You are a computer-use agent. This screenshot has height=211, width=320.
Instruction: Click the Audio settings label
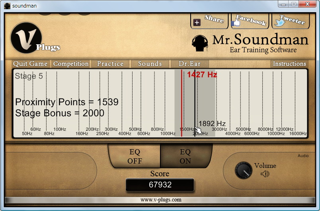click(x=303, y=156)
